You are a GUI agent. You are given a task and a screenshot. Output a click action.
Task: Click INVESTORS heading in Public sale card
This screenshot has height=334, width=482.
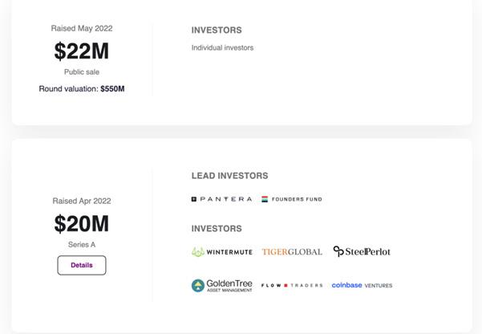216,31
